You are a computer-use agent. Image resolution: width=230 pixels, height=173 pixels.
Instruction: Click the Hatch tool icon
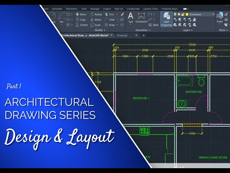tap(68, 25)
